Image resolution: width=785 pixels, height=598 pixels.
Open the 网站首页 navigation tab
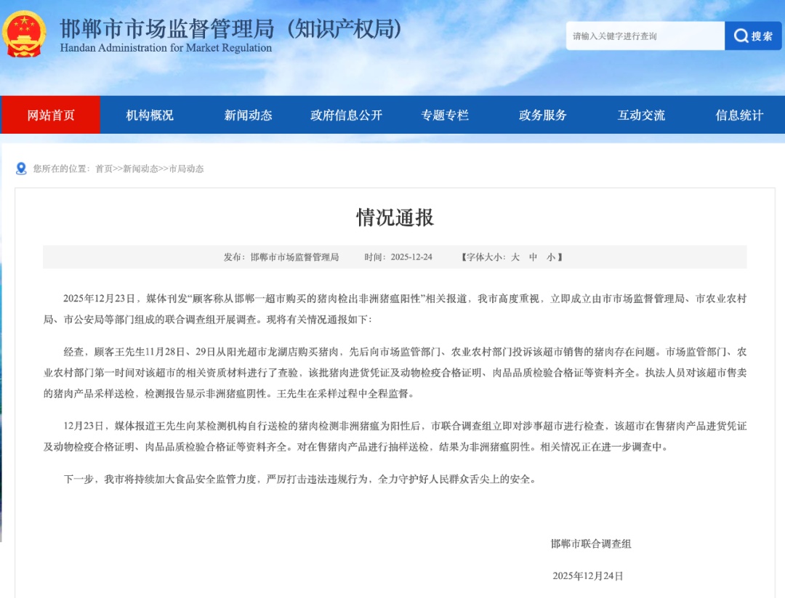[51, 115]
